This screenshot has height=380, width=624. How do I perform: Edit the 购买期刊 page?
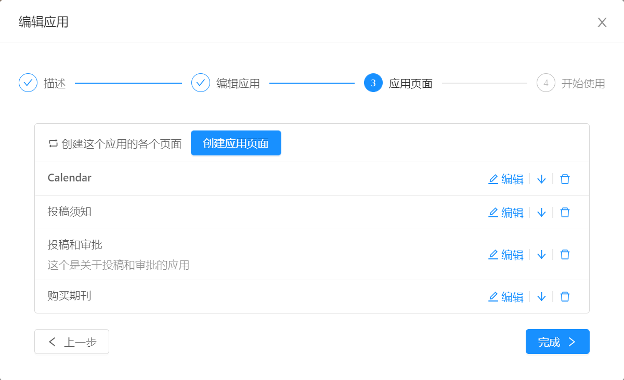pyautogui.click(x=506, y=297)
